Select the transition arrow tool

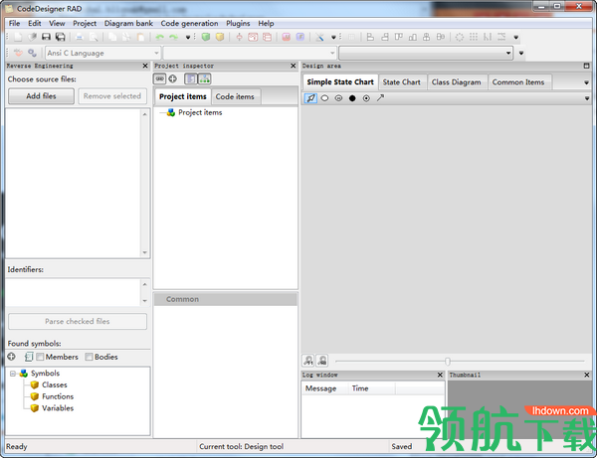pos(380,98)
